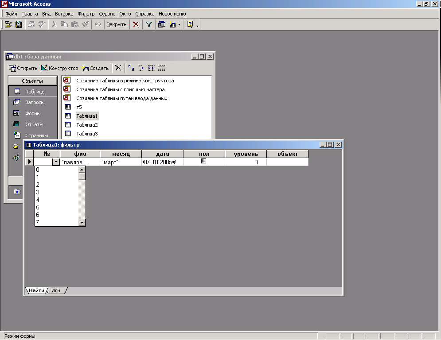441x340 pixels.
Task: Collapse the № field dropdown arrow
Action: 56,162
